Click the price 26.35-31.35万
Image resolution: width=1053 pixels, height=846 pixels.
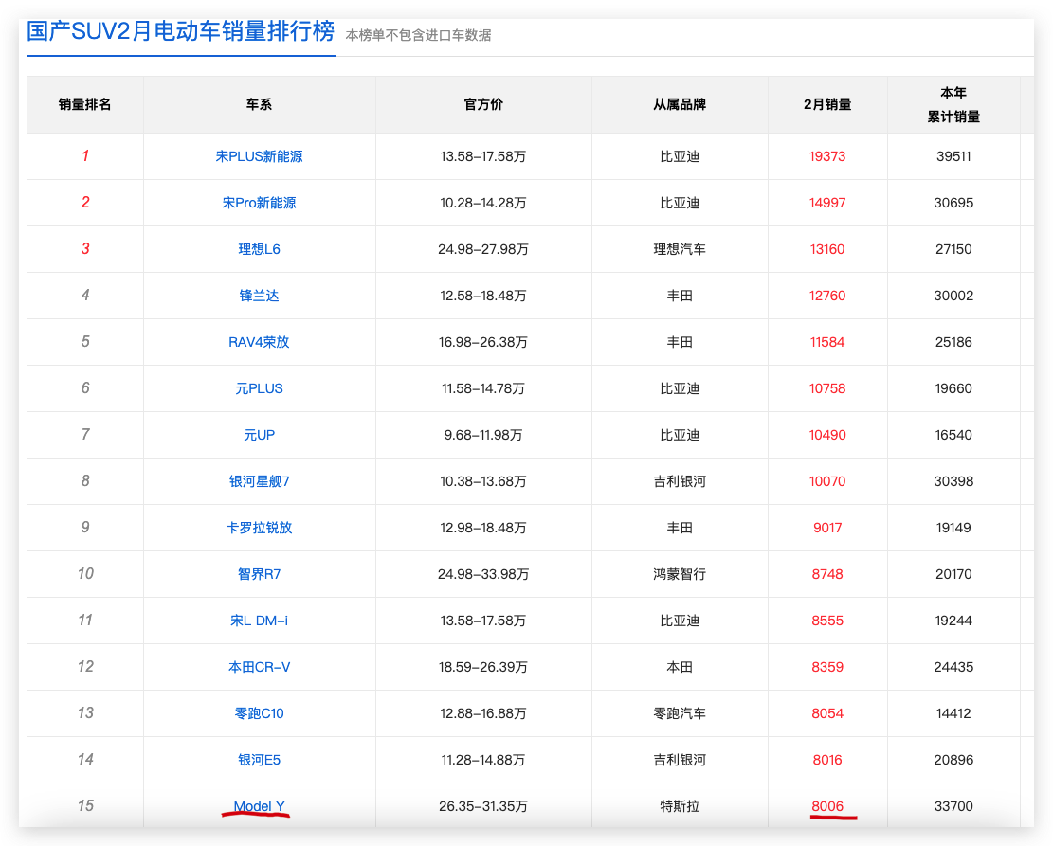482,805
